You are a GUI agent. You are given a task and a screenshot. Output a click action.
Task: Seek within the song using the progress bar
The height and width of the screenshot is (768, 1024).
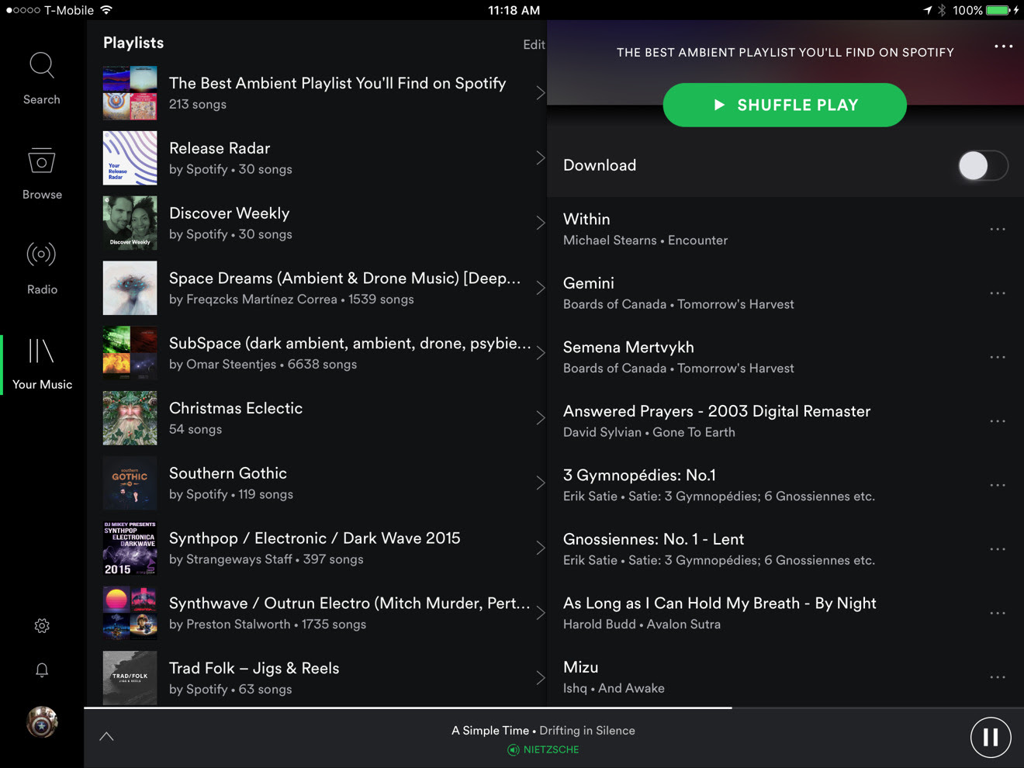tap(554, 707)
